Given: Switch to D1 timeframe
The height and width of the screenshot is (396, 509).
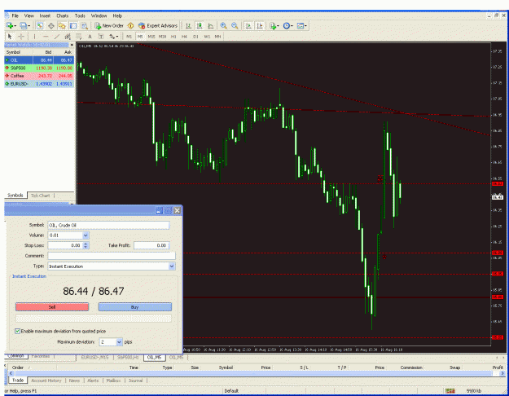Looking at the screenshot, I should pos(195,37).
